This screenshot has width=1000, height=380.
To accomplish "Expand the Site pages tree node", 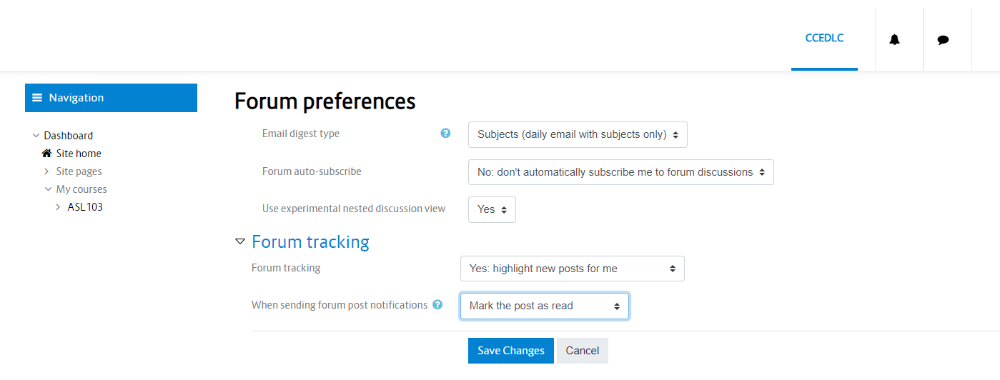I will [46, 171].
